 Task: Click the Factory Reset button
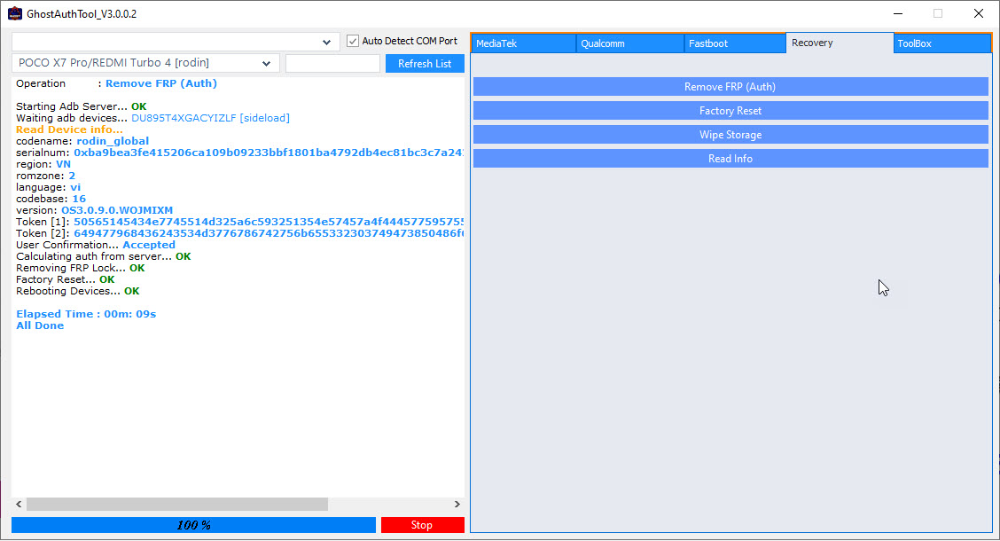tap(730, 110)
